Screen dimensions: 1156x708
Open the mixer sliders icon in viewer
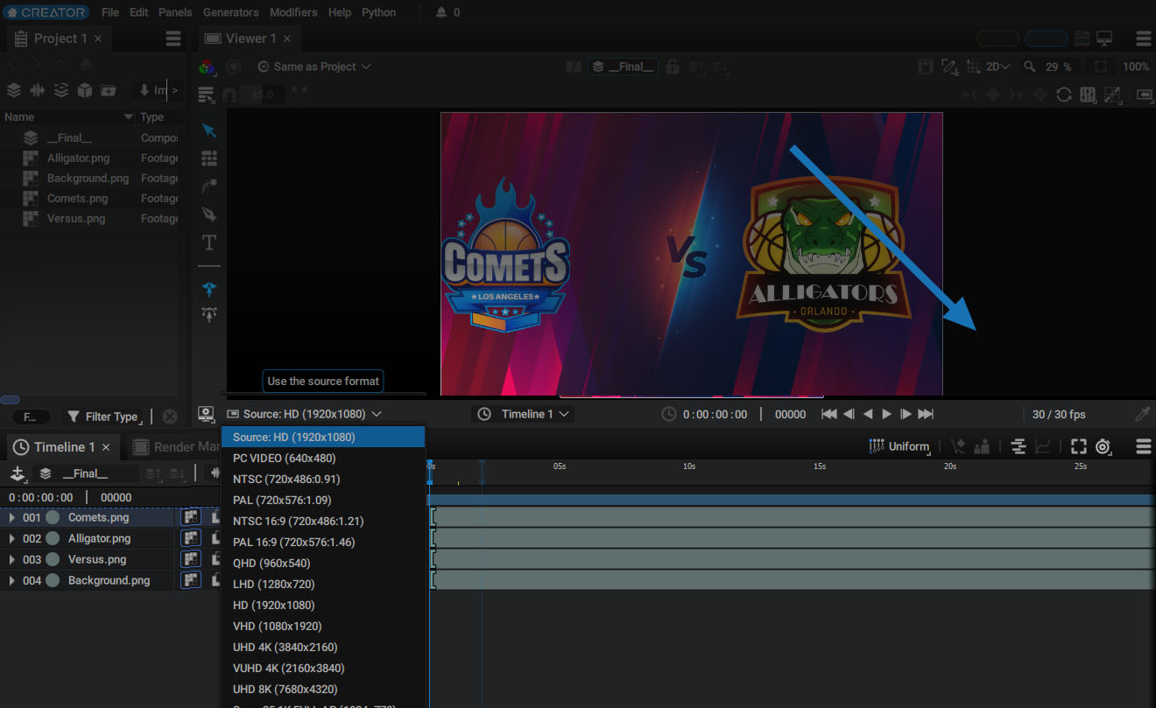point(1088,95)
